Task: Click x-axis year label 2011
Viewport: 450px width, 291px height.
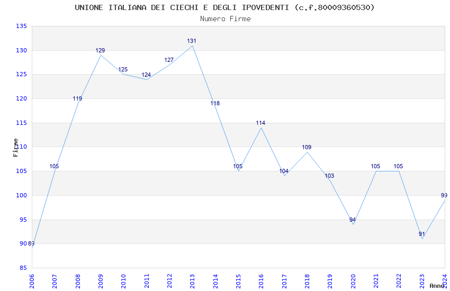Action: (x=147, y=281)
